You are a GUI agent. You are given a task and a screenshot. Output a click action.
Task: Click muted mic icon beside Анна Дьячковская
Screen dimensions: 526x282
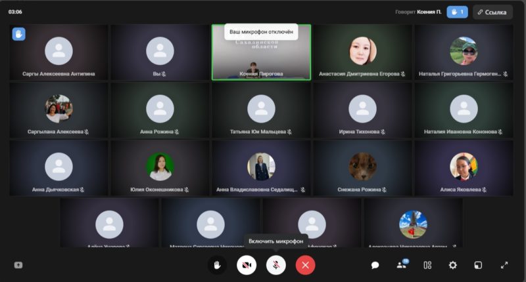[x=82, y=190]
